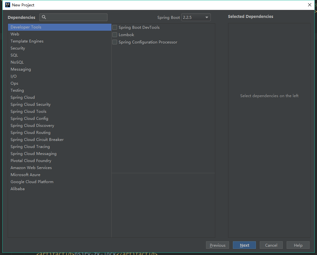Open Help for this dialog
The image size is (317, 255).
298,245
